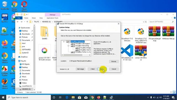Click the Browse button for install location
Image resolution: width=177 pixels, height=100 pixels.
point(114,61)
